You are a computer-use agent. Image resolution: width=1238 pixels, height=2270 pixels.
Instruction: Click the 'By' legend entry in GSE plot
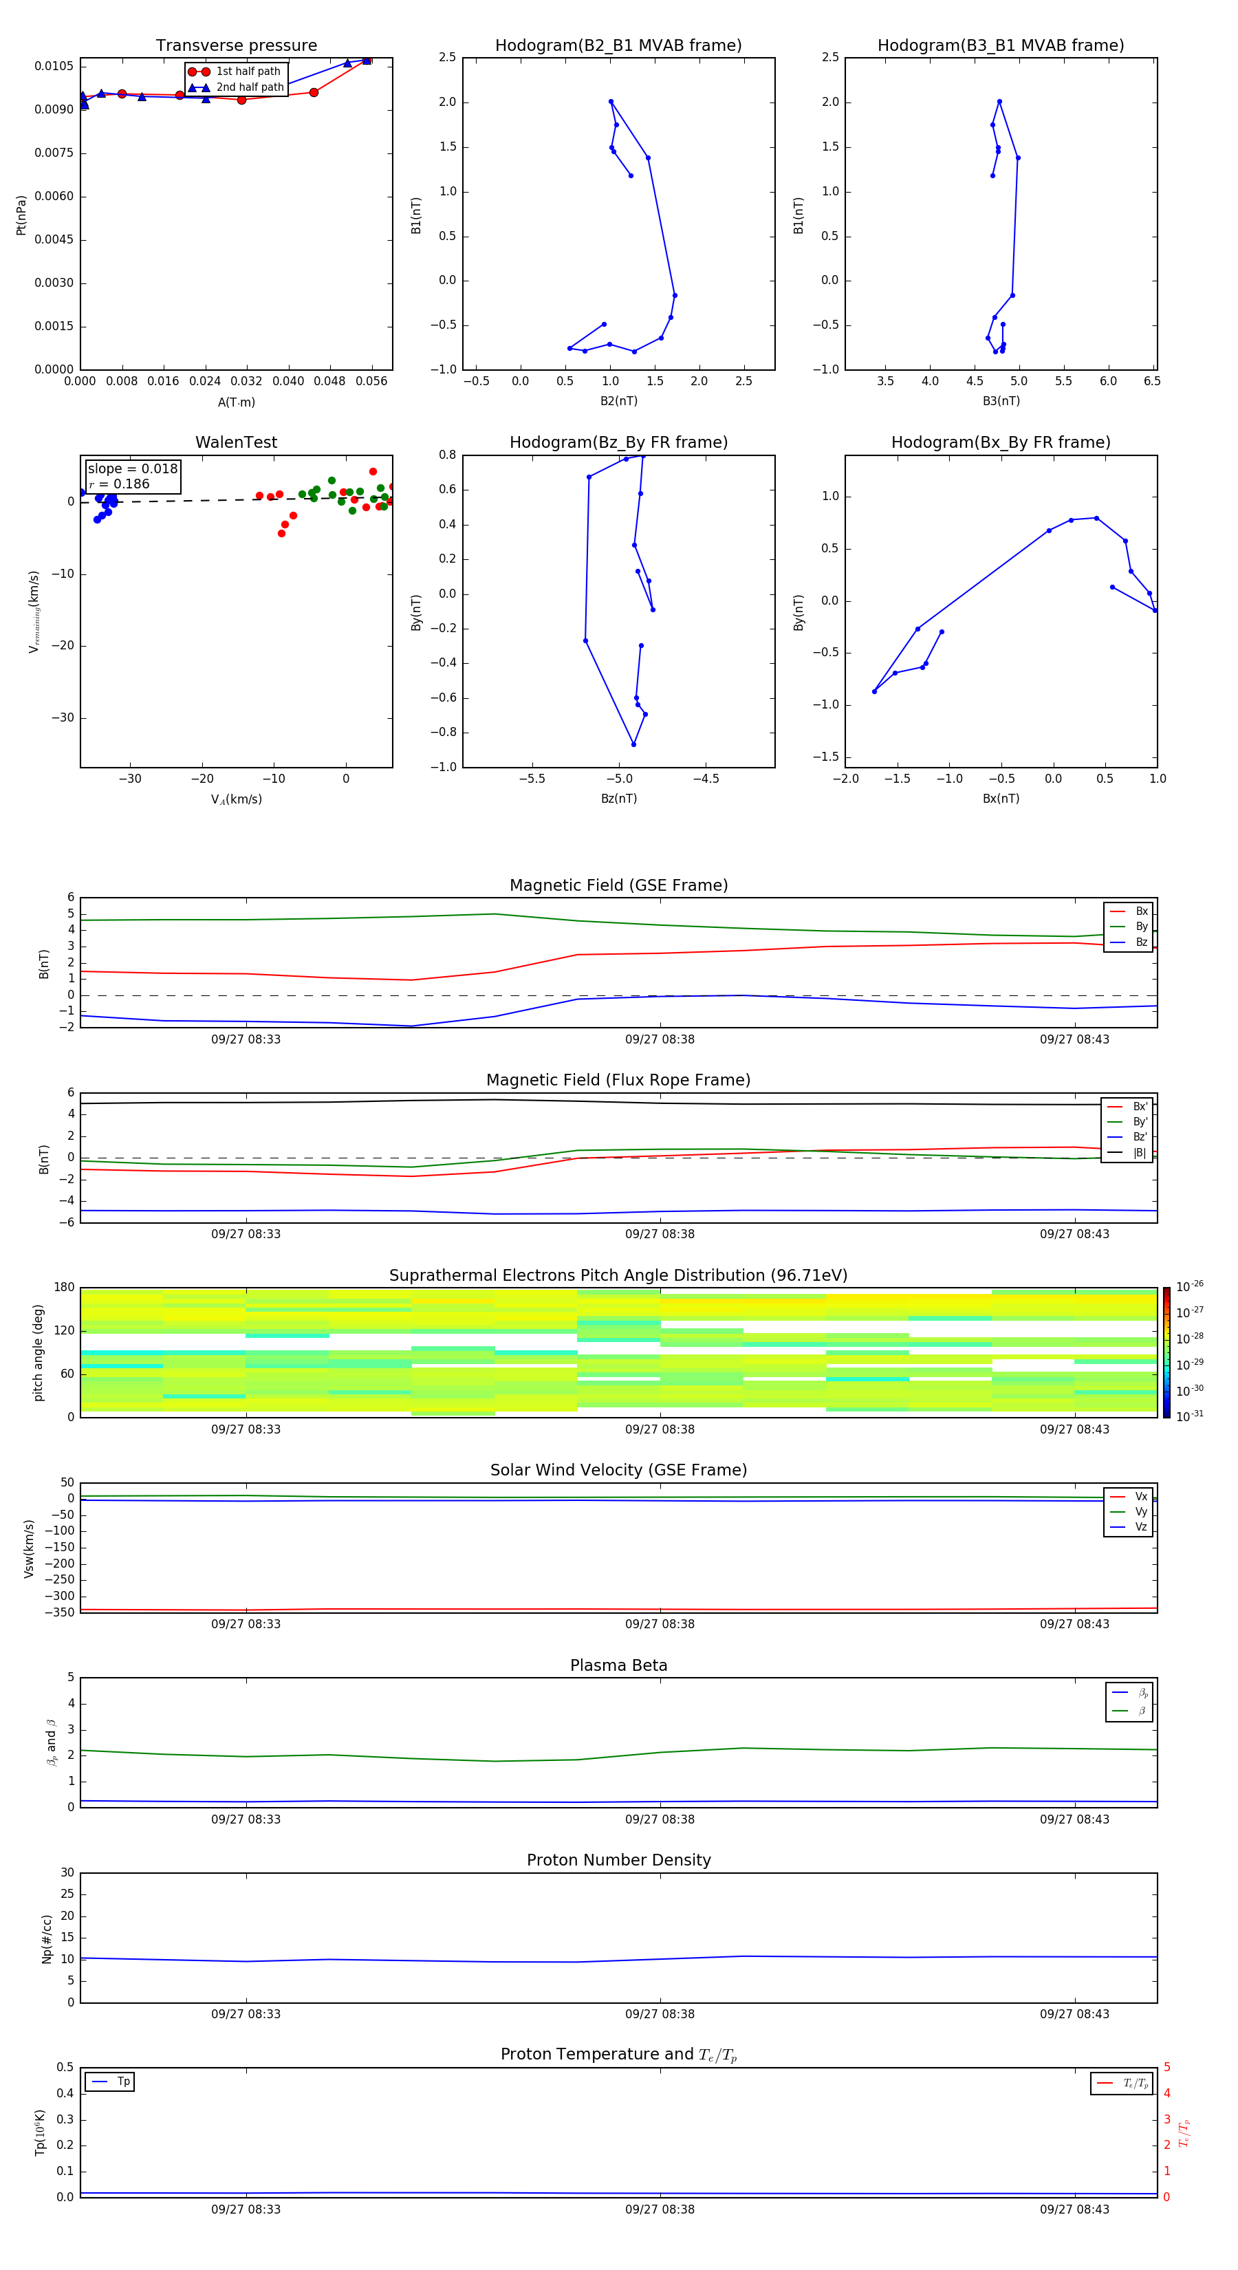pos(1129,926)
